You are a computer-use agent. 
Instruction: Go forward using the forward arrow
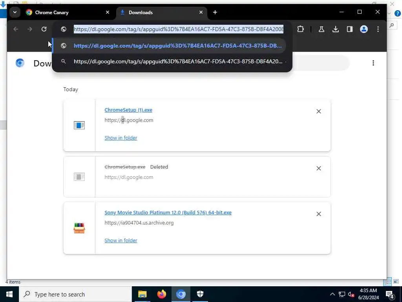[30, 29]
